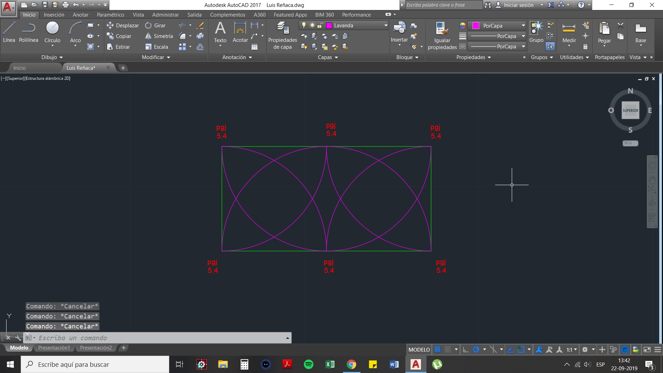Toggle snap mode dots icon in status bar
Viewport: 663px width, 373px height.
coord(448,350)
